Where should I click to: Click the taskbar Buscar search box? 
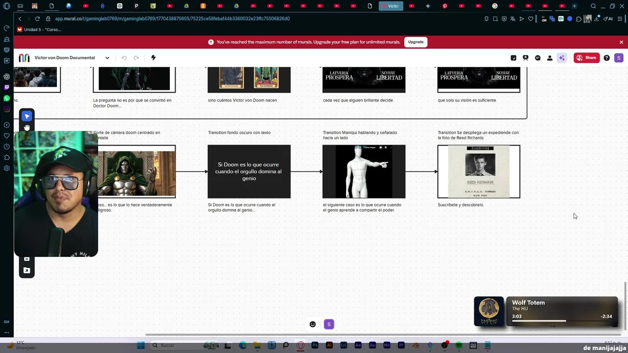click(184, 345)
